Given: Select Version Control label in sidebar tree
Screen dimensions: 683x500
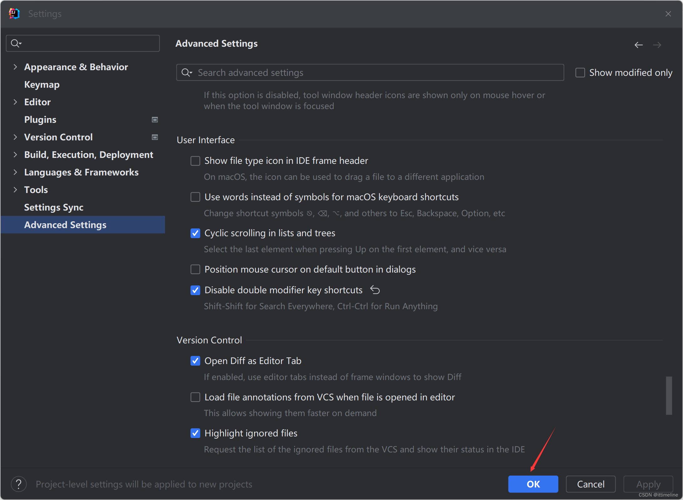Looking at the screenshot, I should tap(58, 137).
